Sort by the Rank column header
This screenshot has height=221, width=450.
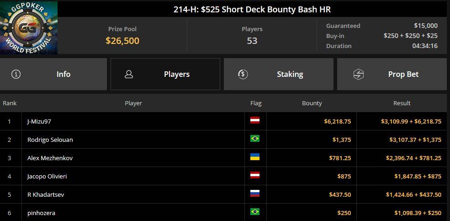point(10,103)
